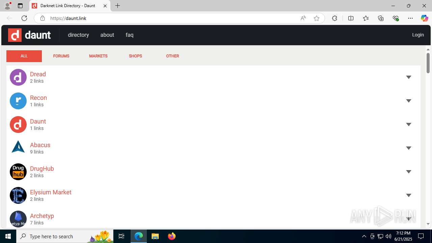
Task: Open the about nav menu item
Action: click(107, 35)
